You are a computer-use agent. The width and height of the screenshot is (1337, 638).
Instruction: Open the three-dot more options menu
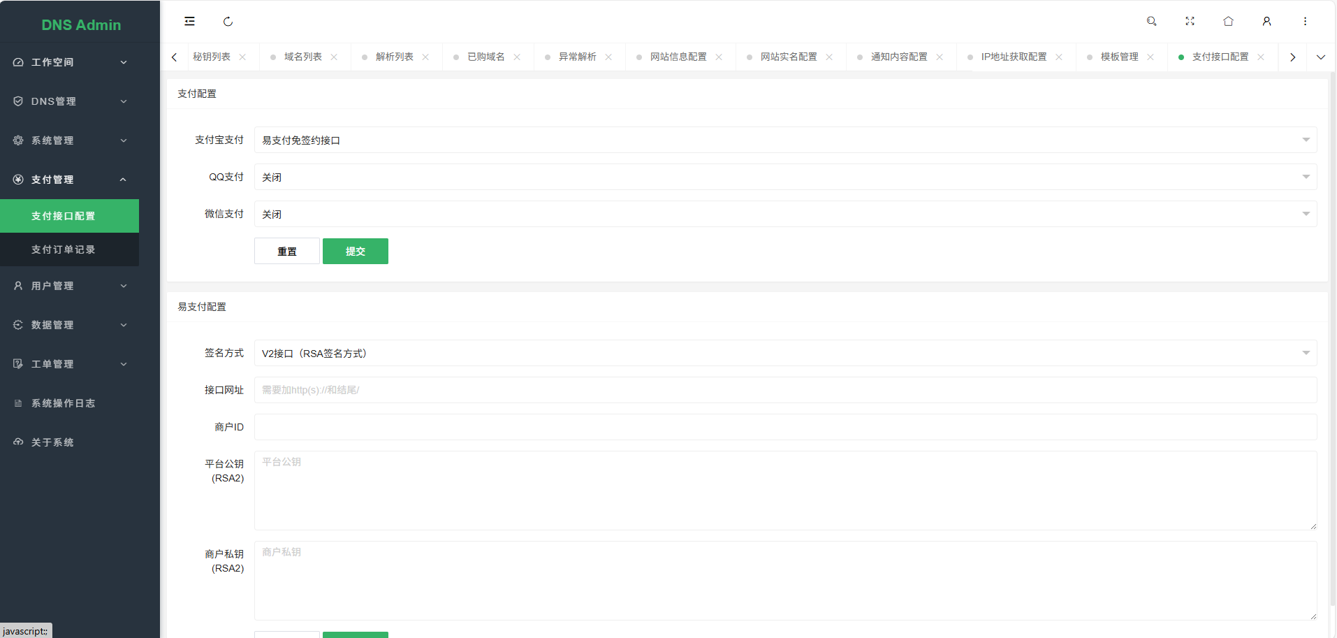1305,22
